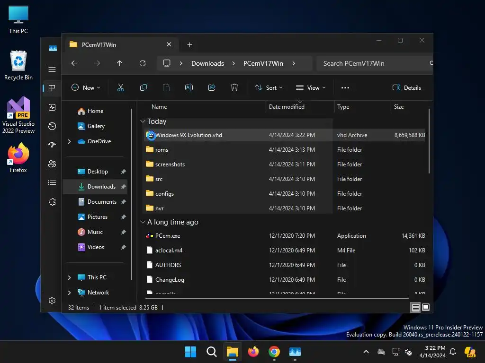
Task: Open Details page in Task Manager sidebar
Action: (52, 183)
